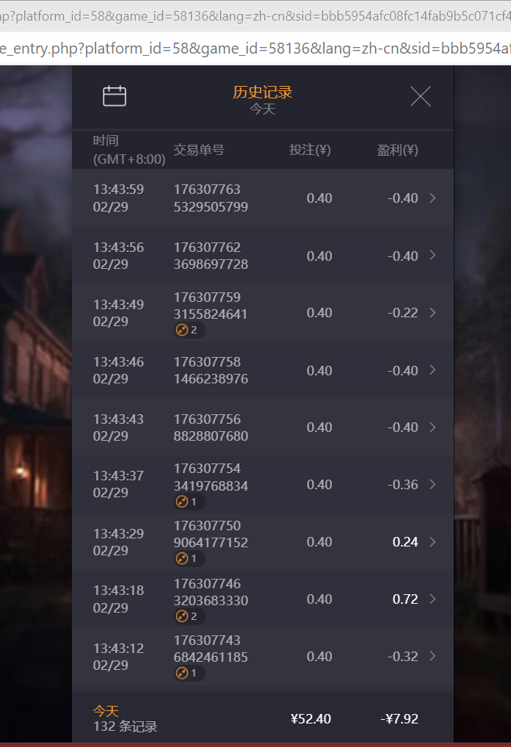Show details of the 0.24 profit record
511x747 pixels.
tap(432, 542)
